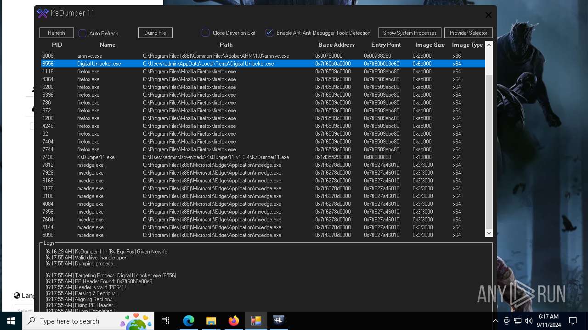Select msedge.exe with PID 7812
Screen dimensions: 588x330
[x=263, y=165]
